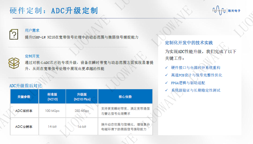Click the 250 MSps table cell
Viewport: 253px width, 144px height.
(x=81, y=111)
